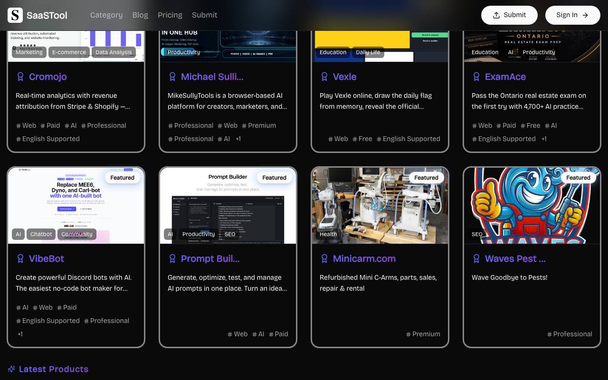Select Productivity tag on Prompt Builder card

[x=199, y=234]
